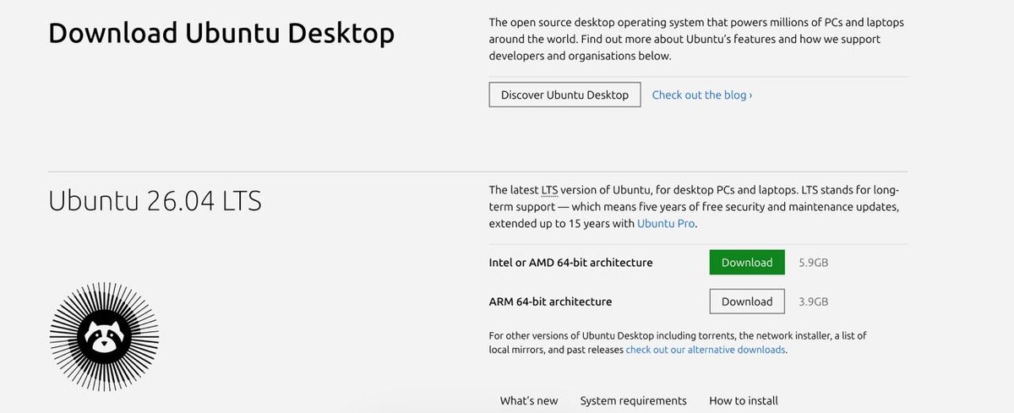
Task: Click the 5.9GB file size label
Action: 813,263
